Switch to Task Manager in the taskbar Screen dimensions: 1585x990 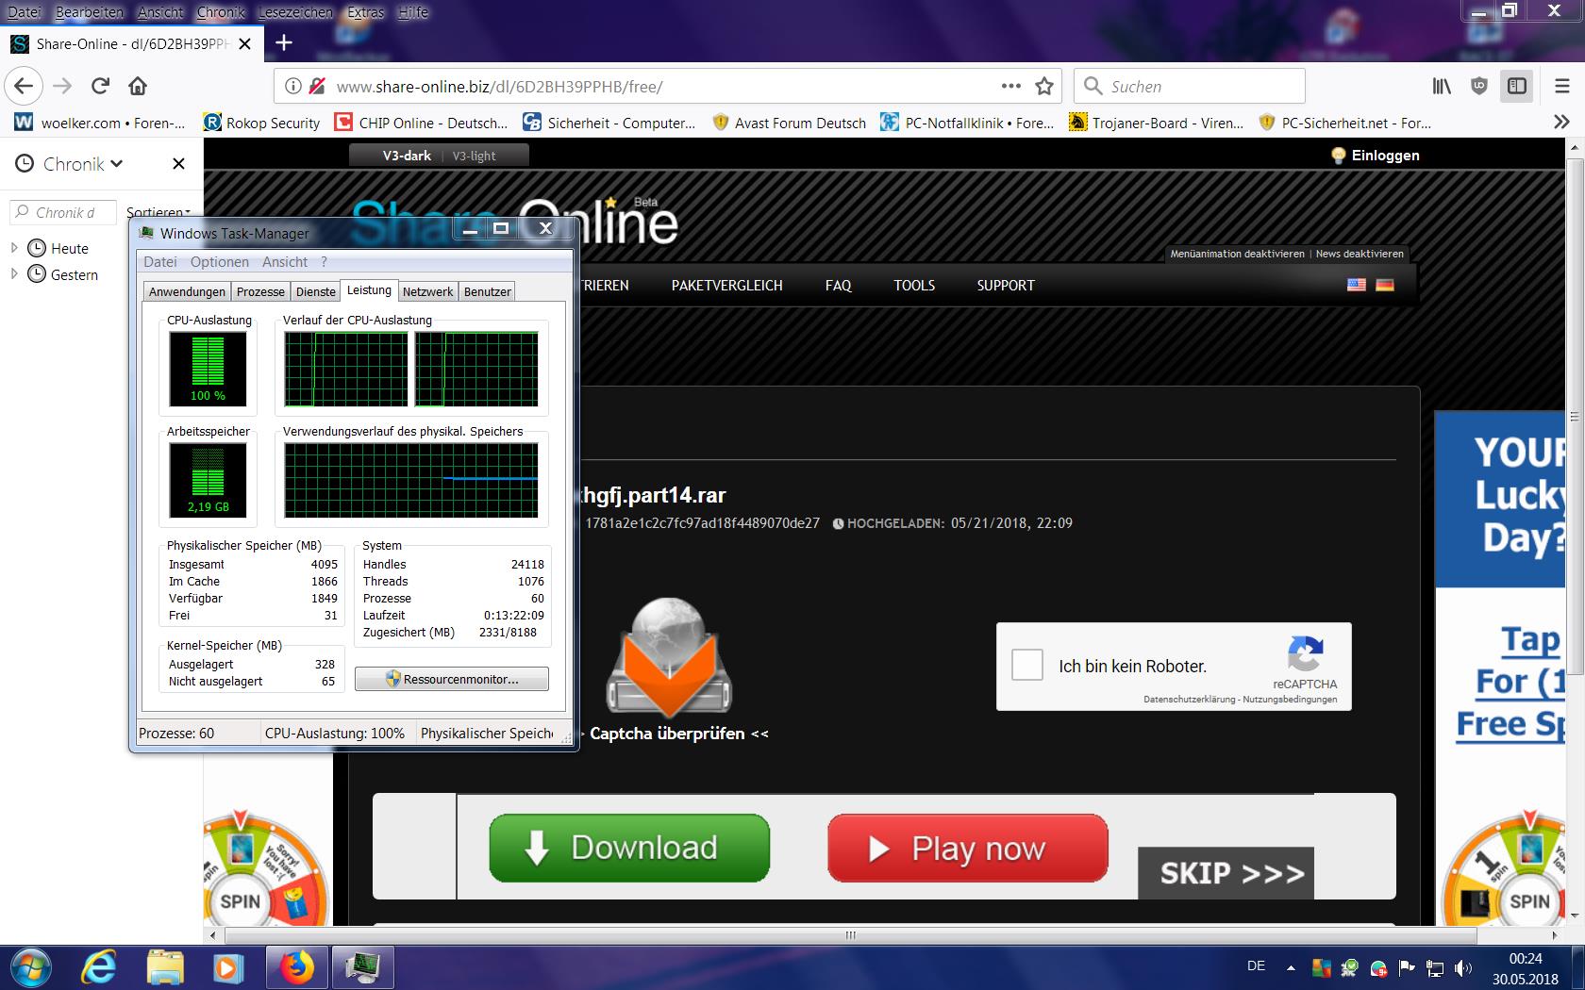pos(362,967)
